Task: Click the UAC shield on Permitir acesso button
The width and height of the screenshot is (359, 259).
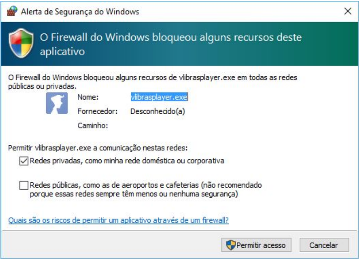Action: coord(231,245)
